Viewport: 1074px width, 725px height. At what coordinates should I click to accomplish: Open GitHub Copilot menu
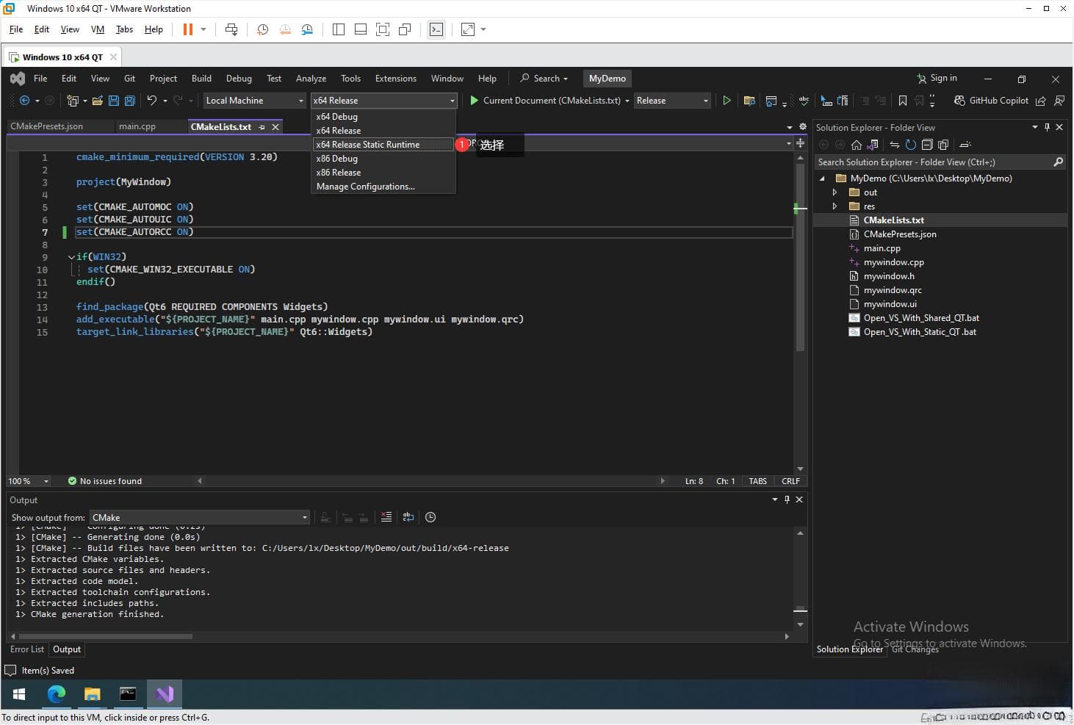pos(991,101)
